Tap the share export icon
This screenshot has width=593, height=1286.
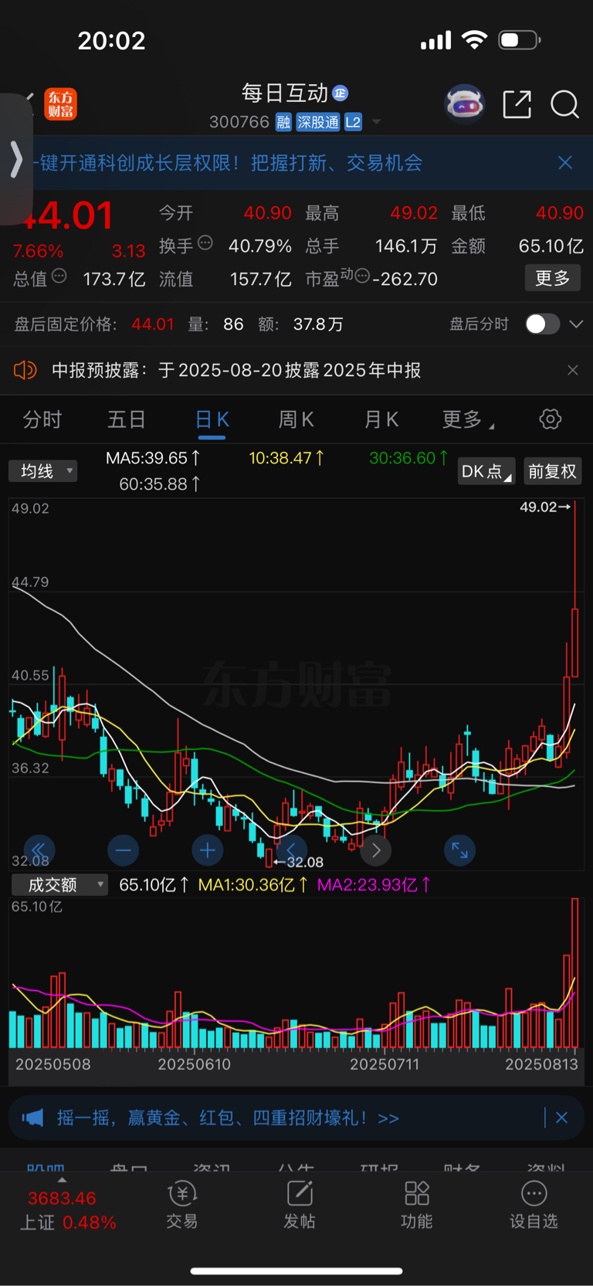(517, 104)
